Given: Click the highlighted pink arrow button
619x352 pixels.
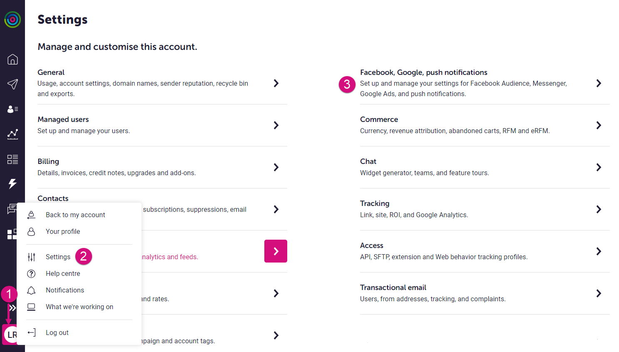Looking at the screenshot, I should pyautogui.click(x=276, y=251).
